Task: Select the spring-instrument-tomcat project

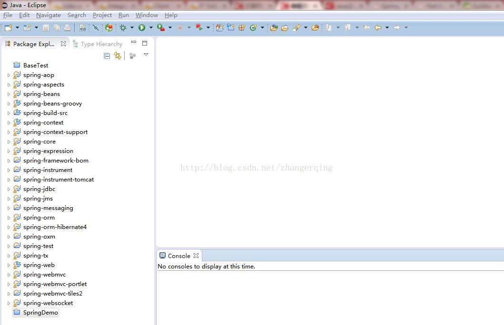Action: point(54,179)
